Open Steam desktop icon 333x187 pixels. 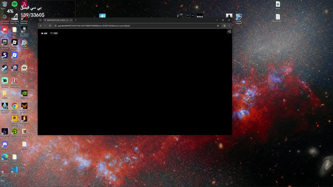click(x=5, y=69)
